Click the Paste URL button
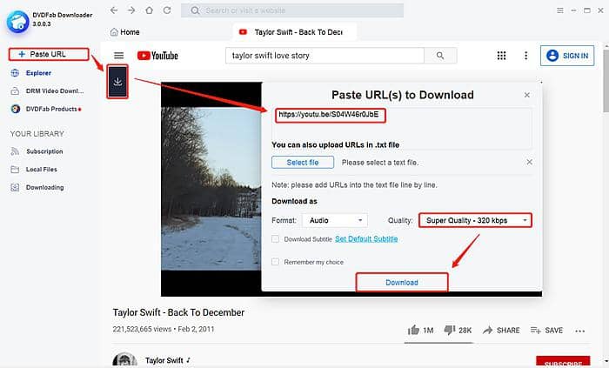609x368 pixels. pyautogui.click(x=49, y=54)
